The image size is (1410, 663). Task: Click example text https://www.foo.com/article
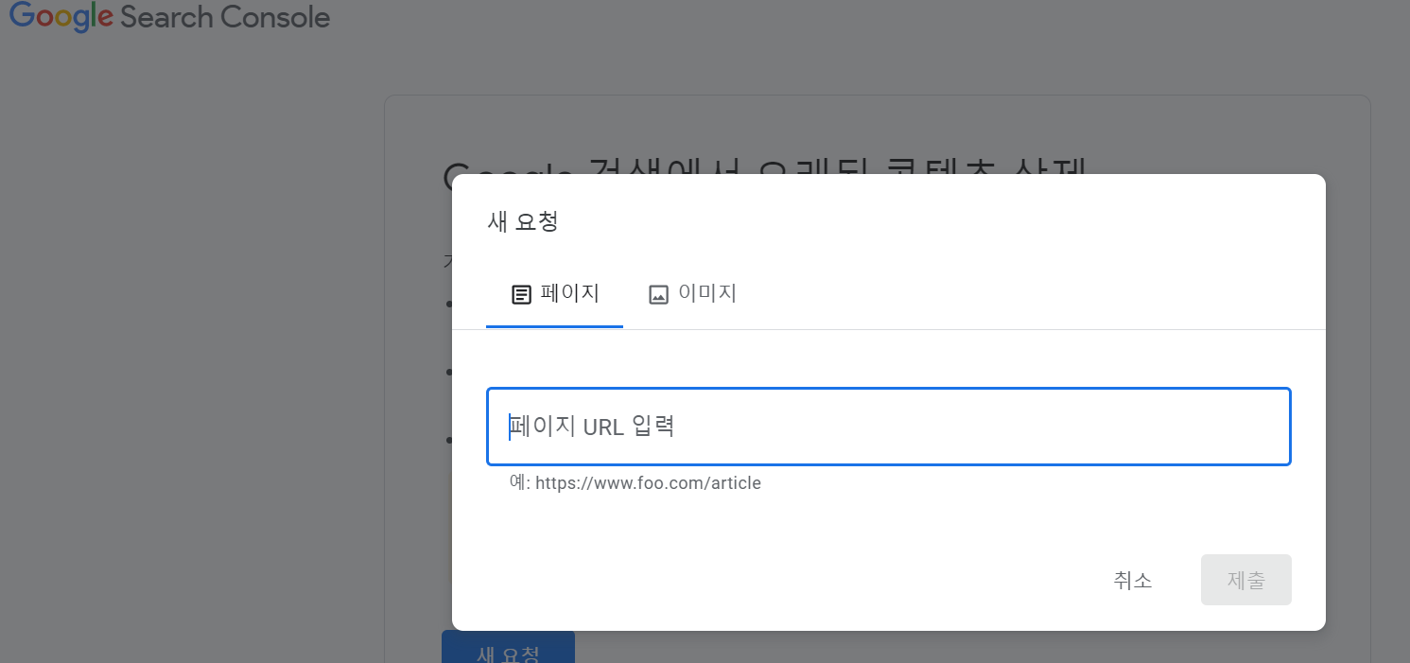tap(648, 483)
